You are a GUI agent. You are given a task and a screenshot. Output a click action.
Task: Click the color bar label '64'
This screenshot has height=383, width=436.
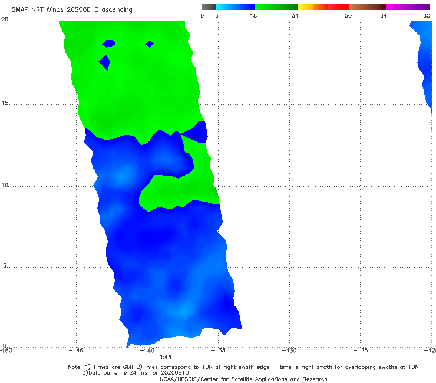click(384, 15)
